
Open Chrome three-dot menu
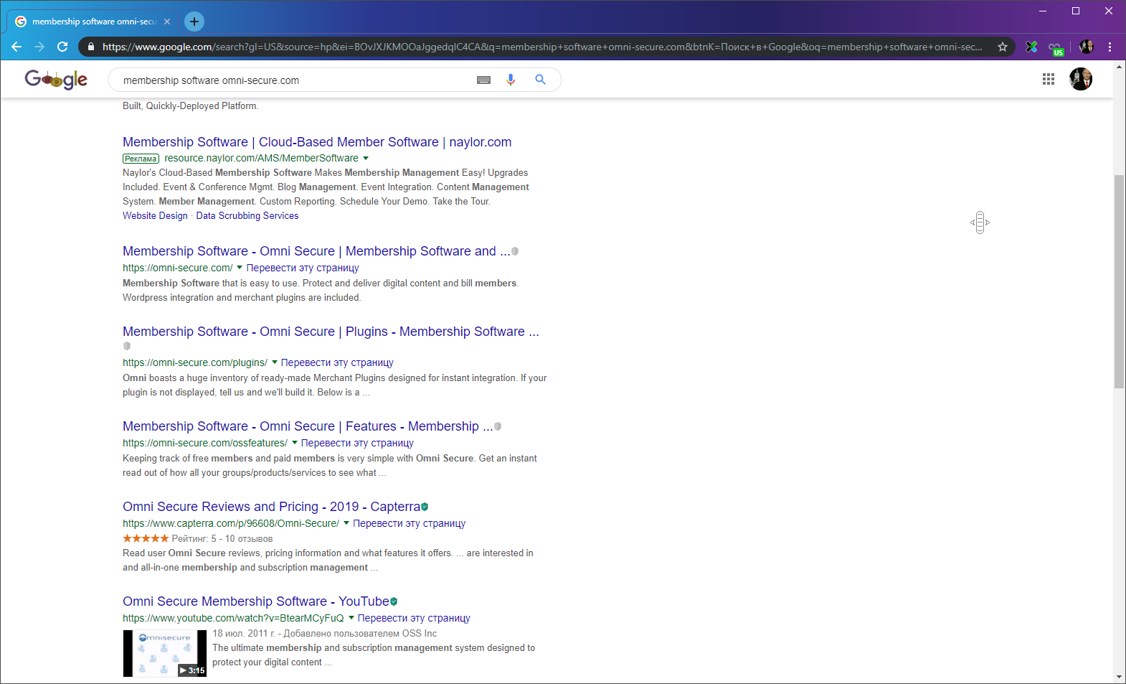(x=1110, y=47)
